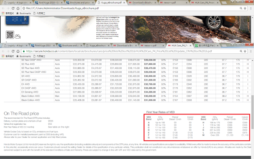
Task: Close Ford Kuga 2016 tab in the Honda window
Action: pyautogui.click(x=54, y=46)
